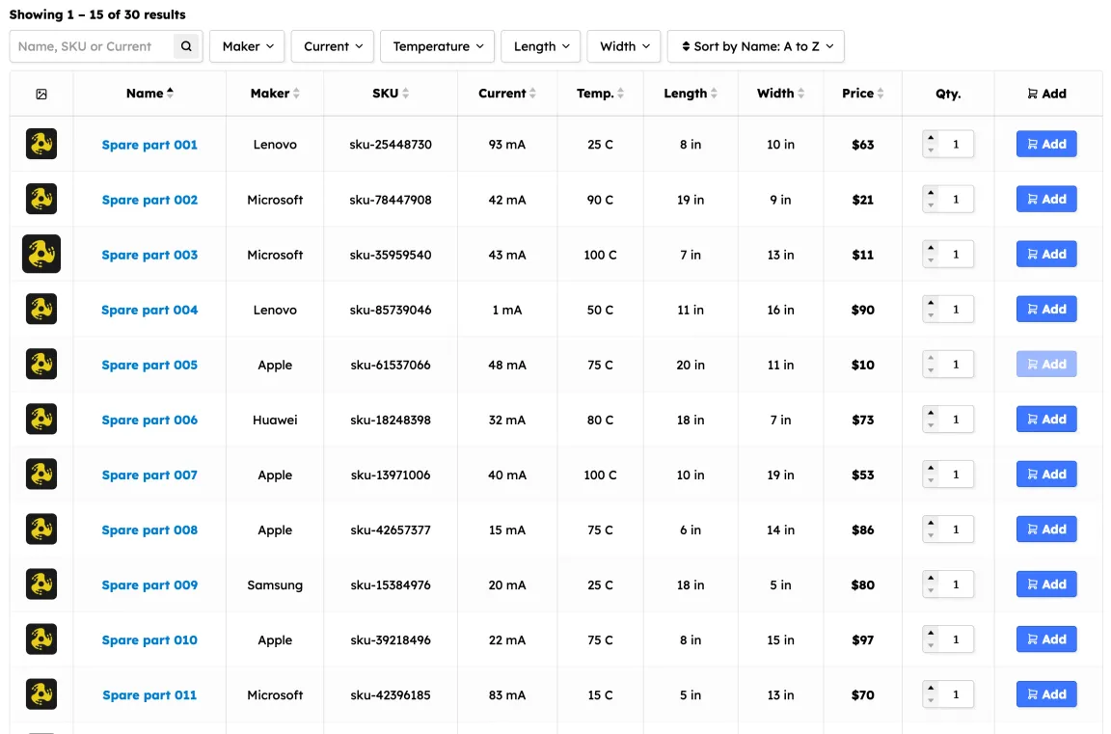This screenshot has width=1111, height=734.
Task: Click the quantity field for Spare part 010
Action: 956,639
